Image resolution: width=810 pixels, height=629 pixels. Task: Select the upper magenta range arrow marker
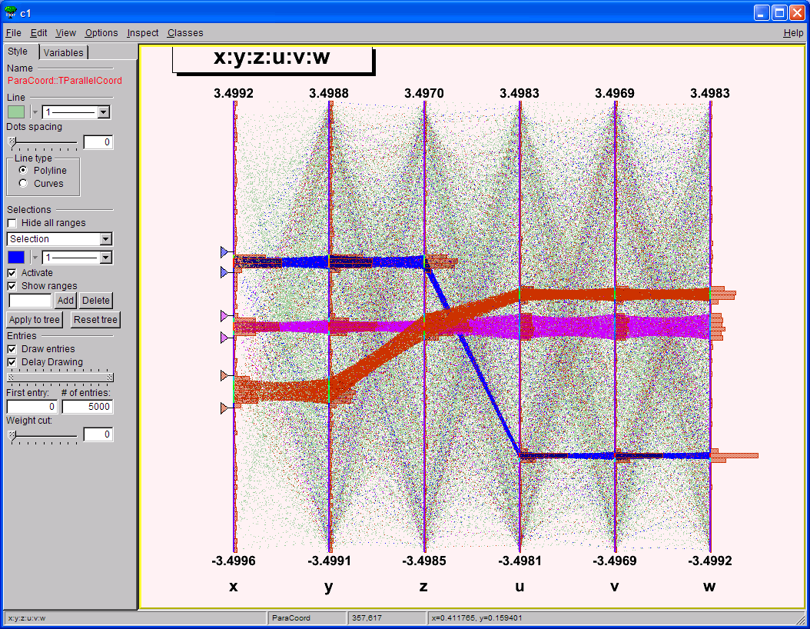(x=224, y=315)
